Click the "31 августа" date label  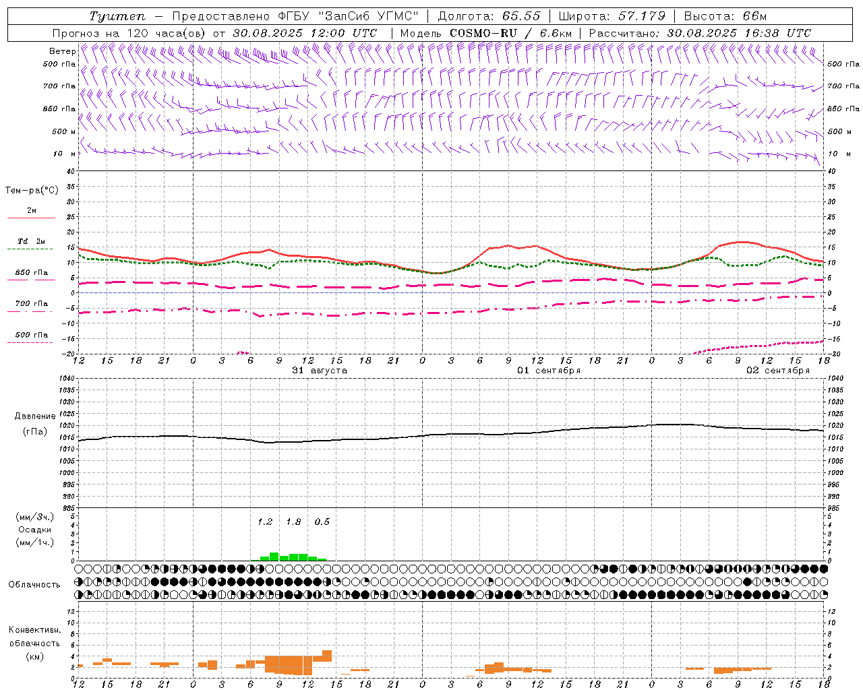(320, 371)
